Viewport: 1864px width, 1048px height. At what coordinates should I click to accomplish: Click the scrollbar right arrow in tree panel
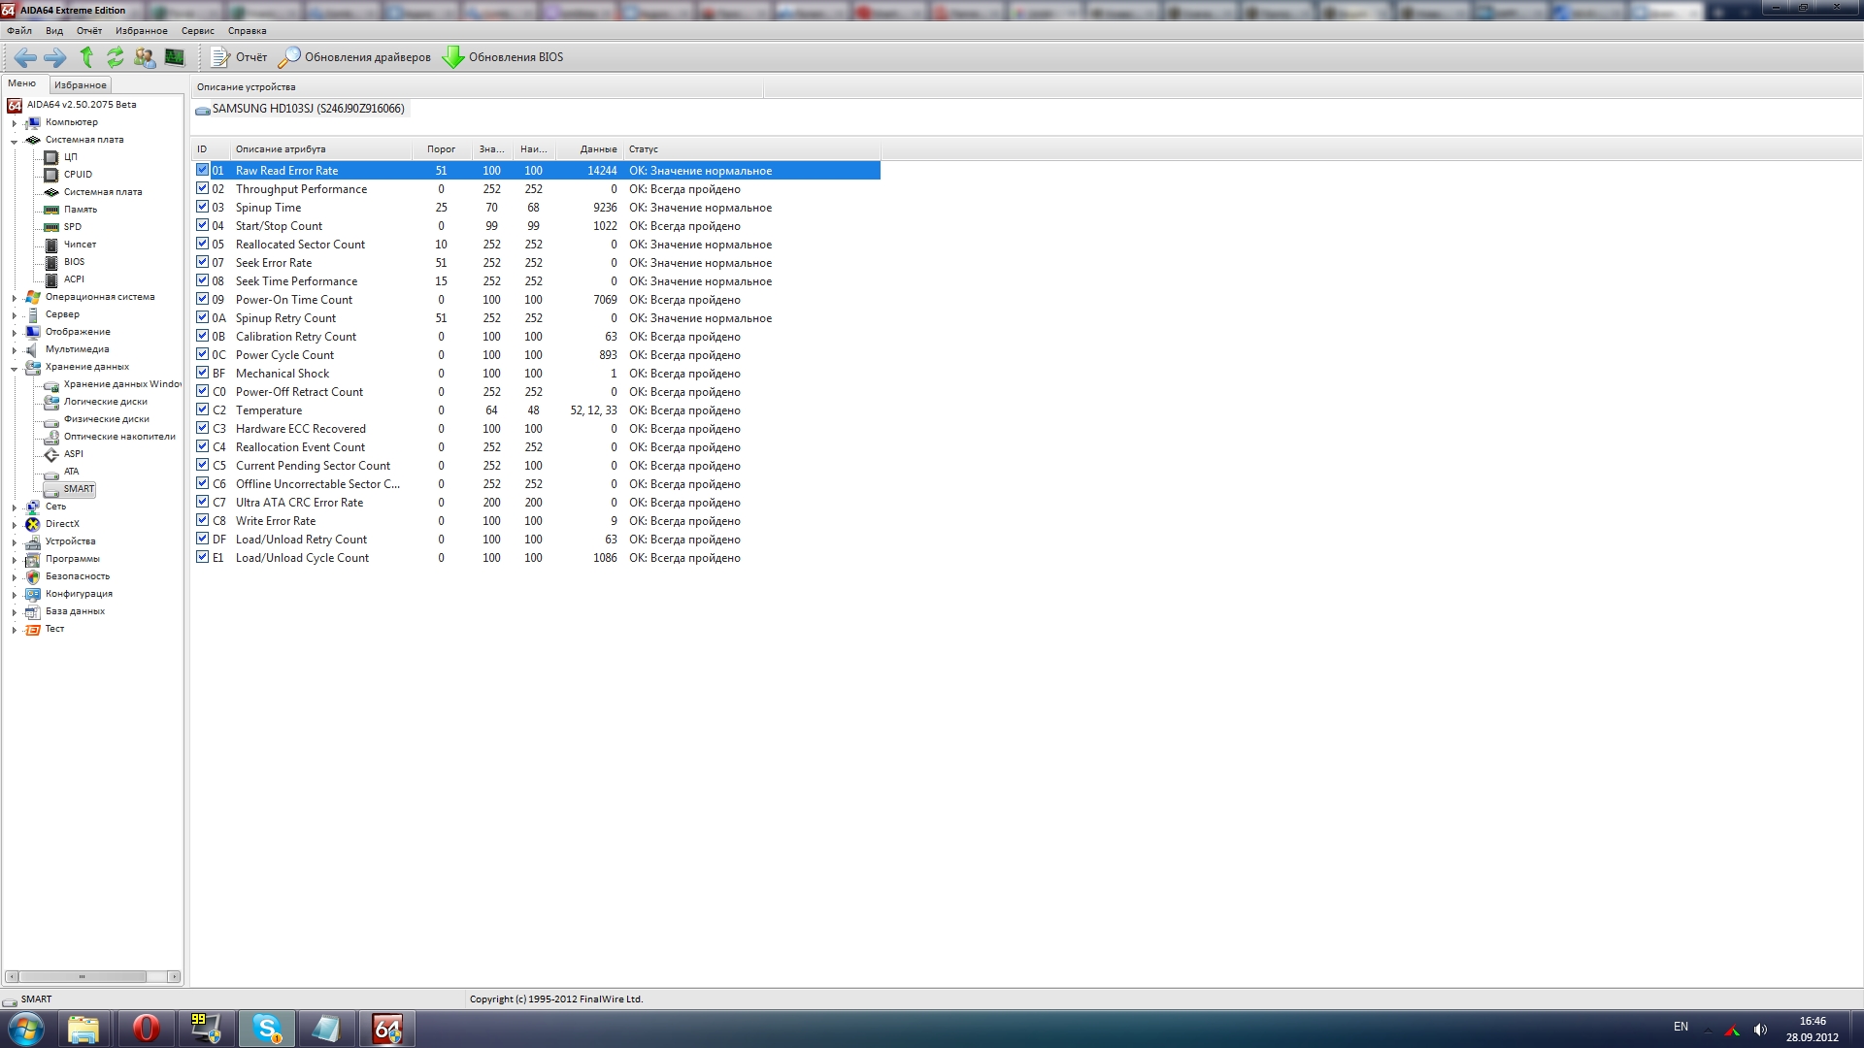click(x=174, y=976)
